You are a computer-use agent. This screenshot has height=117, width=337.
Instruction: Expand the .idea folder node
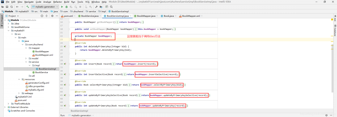[8, 24]
